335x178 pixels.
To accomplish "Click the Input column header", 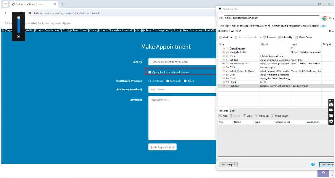I will (306, 44).
